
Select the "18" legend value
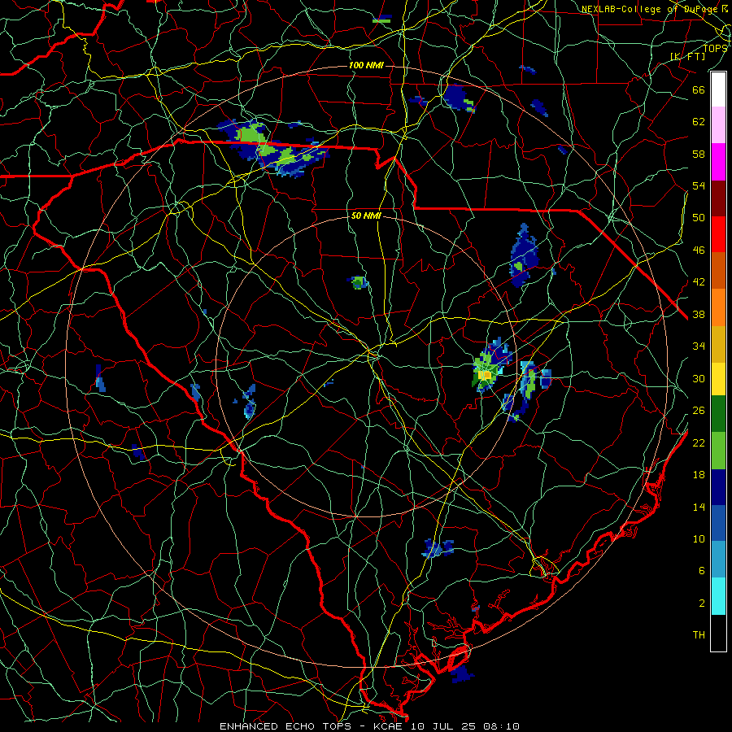click(x=699, y=475)
